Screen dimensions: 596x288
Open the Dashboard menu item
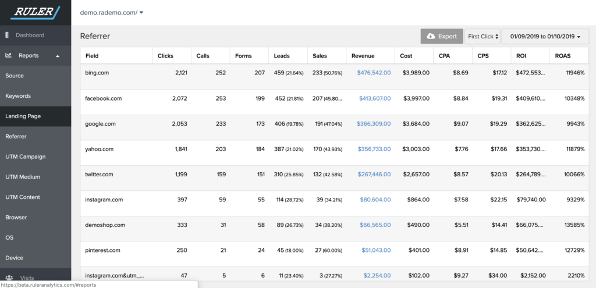36,35
